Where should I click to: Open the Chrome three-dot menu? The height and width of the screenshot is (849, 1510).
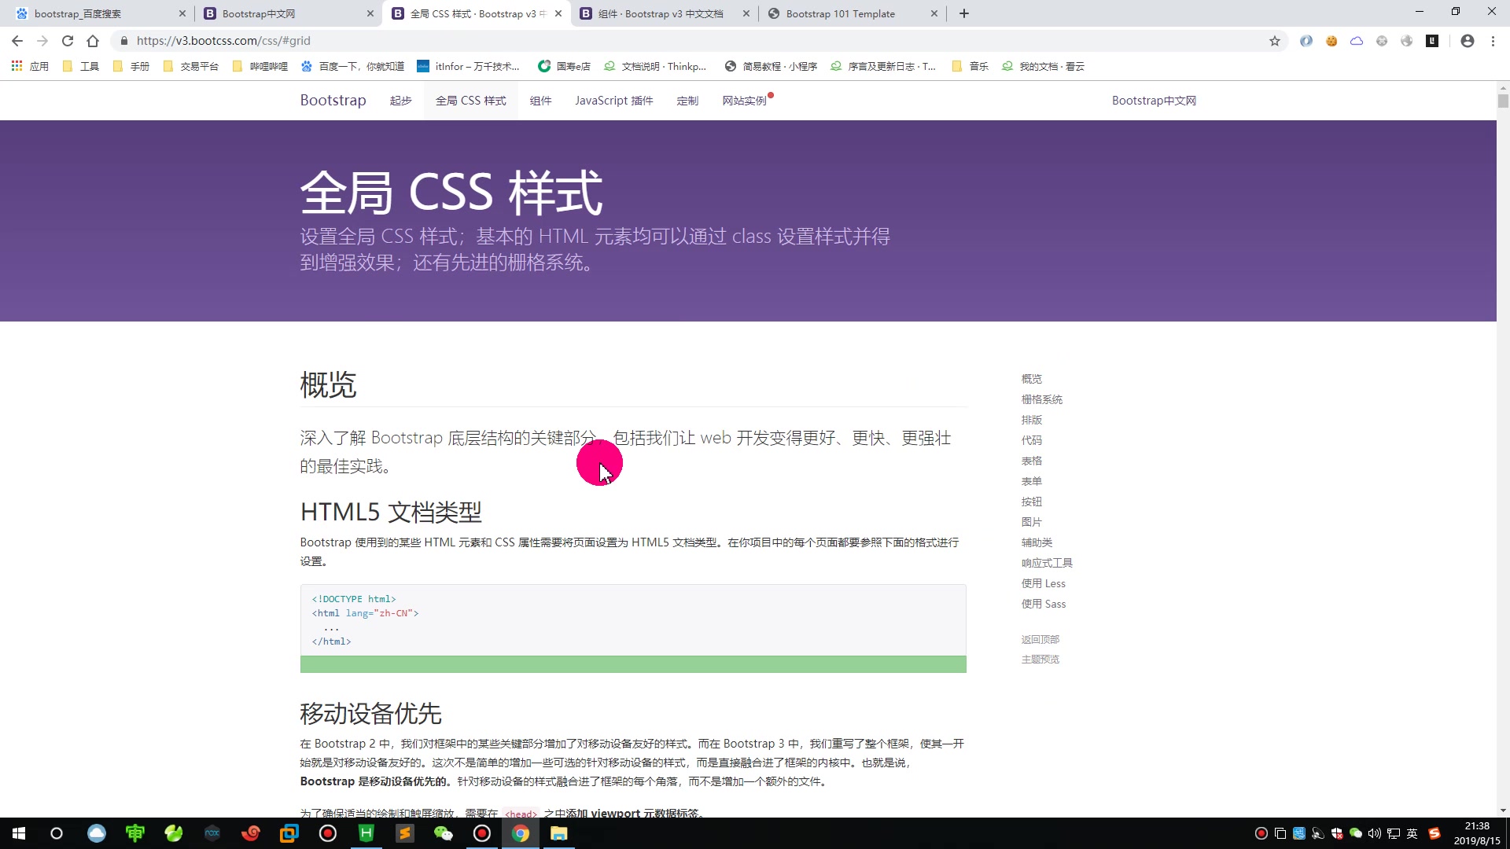click(1493, 41)
